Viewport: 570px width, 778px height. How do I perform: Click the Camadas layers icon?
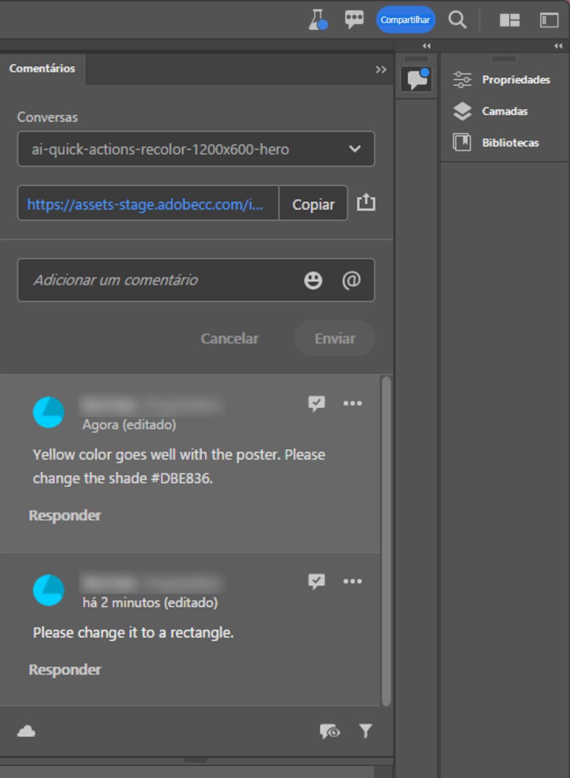click(462, 111)
